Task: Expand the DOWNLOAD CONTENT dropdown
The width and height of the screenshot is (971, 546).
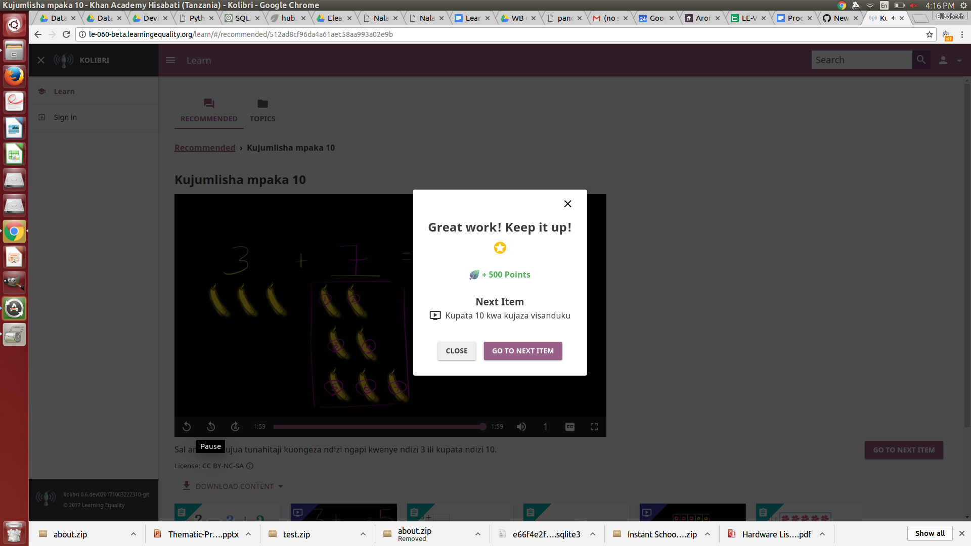Action: click(x=233, y=486)
